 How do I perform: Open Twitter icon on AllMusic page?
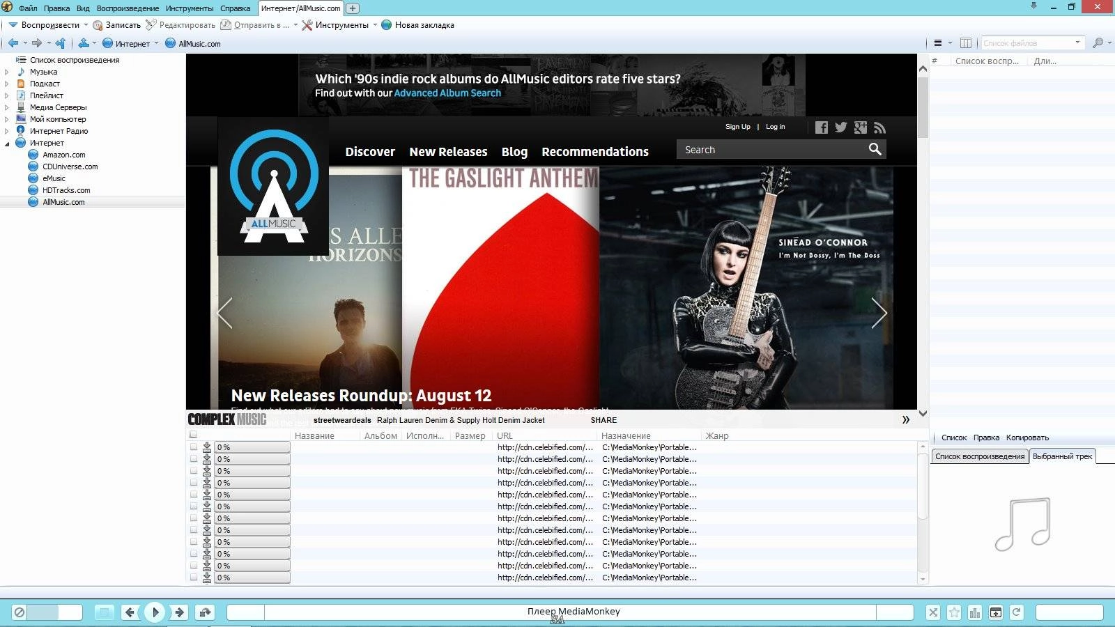pyautogui.click(x=841, y=127)
